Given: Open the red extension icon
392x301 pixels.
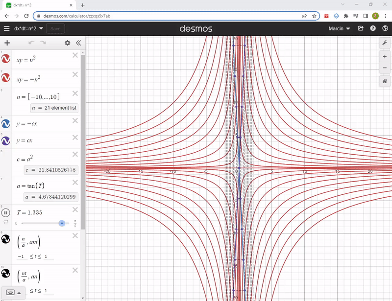Looking at the screenshot, I should pyautogui.click(x=326, y=16).
